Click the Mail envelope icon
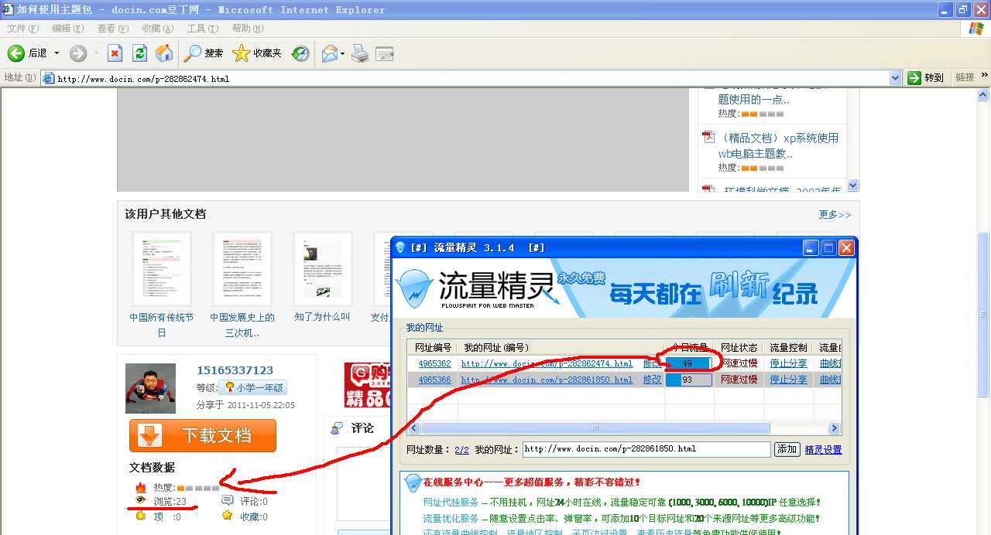Viewport: 991px width, 535px height. [330, 53]
